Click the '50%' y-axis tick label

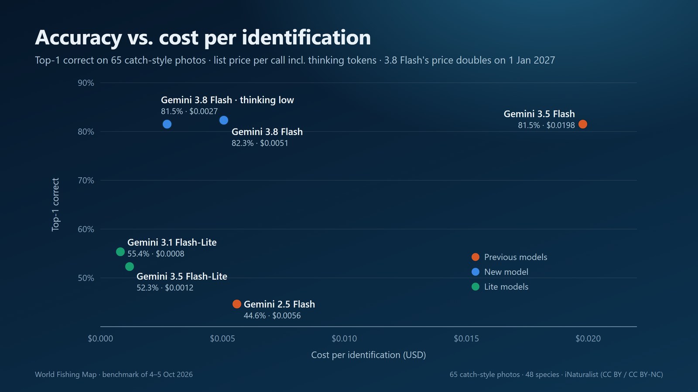click(x=86, y=278)
